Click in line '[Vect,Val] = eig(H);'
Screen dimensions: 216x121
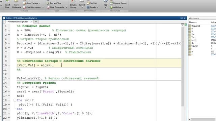coord(35,65)
